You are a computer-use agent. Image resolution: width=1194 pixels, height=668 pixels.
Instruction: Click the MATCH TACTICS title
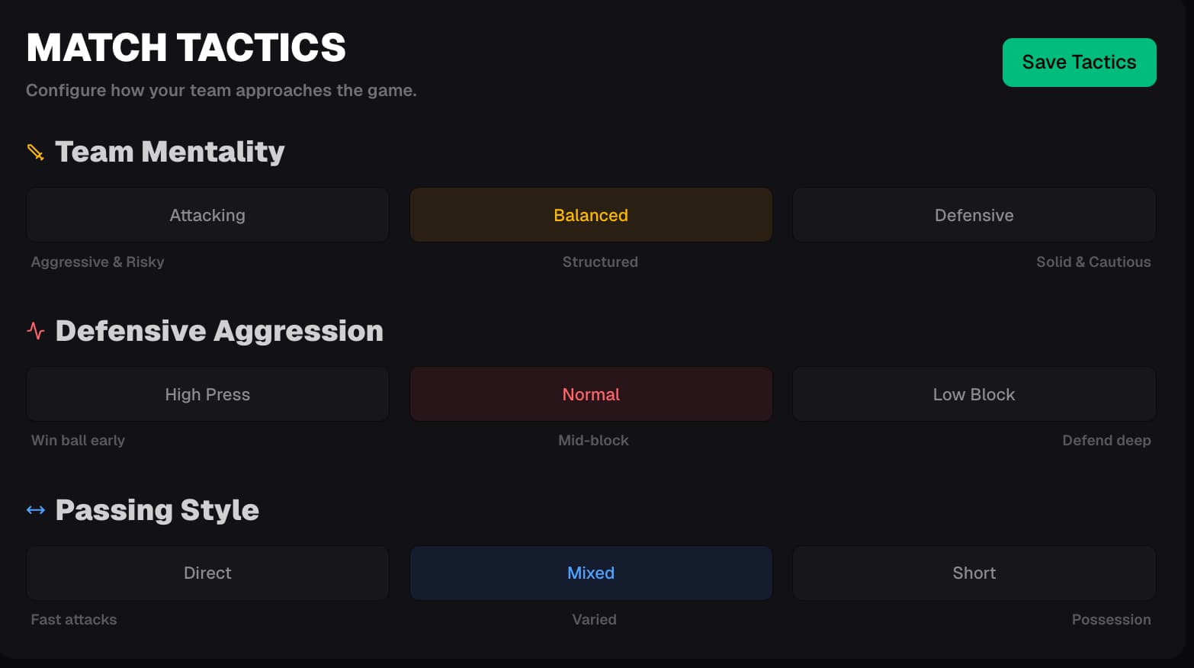(186, 47)
